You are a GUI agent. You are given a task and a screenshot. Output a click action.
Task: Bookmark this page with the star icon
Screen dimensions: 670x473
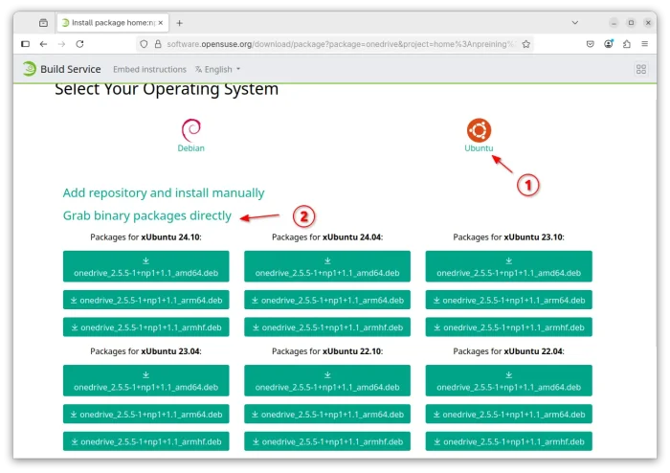click(x=526, y=44)
